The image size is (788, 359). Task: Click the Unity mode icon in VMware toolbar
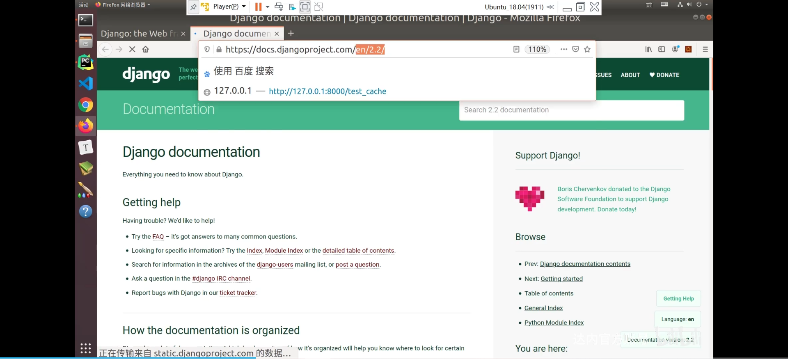tap(319, 7)
